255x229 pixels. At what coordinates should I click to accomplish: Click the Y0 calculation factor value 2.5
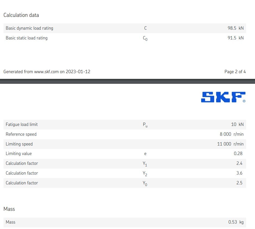pyautogui.click(x=240, y=183)
